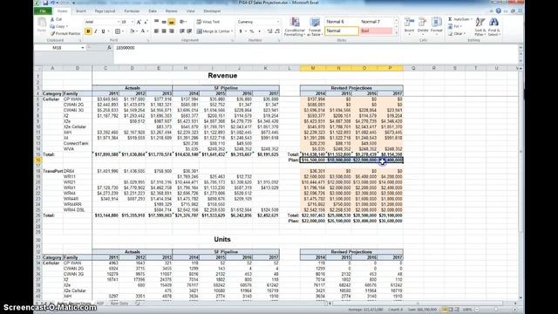Apply the Bad cell style

coord(376,31)
